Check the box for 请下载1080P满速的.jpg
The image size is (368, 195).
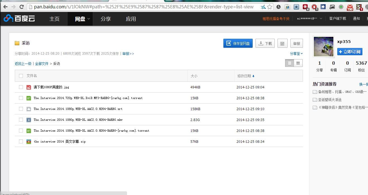pos(21,87)
